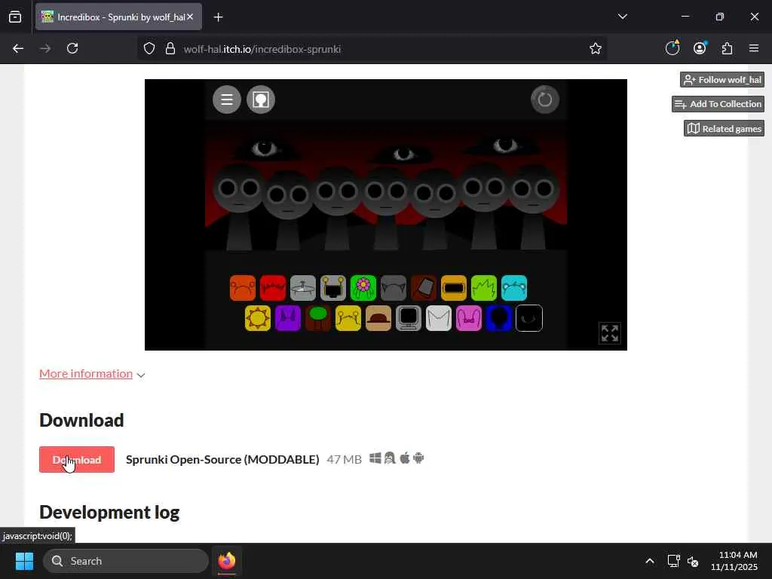Select the gold visor Sprunki icon
Image resolution: width=772 pixels, height=579 pixels.
click(x=454, y=288)
